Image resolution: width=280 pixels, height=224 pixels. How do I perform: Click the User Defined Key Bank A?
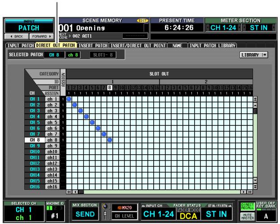click(x=266, y=216)
